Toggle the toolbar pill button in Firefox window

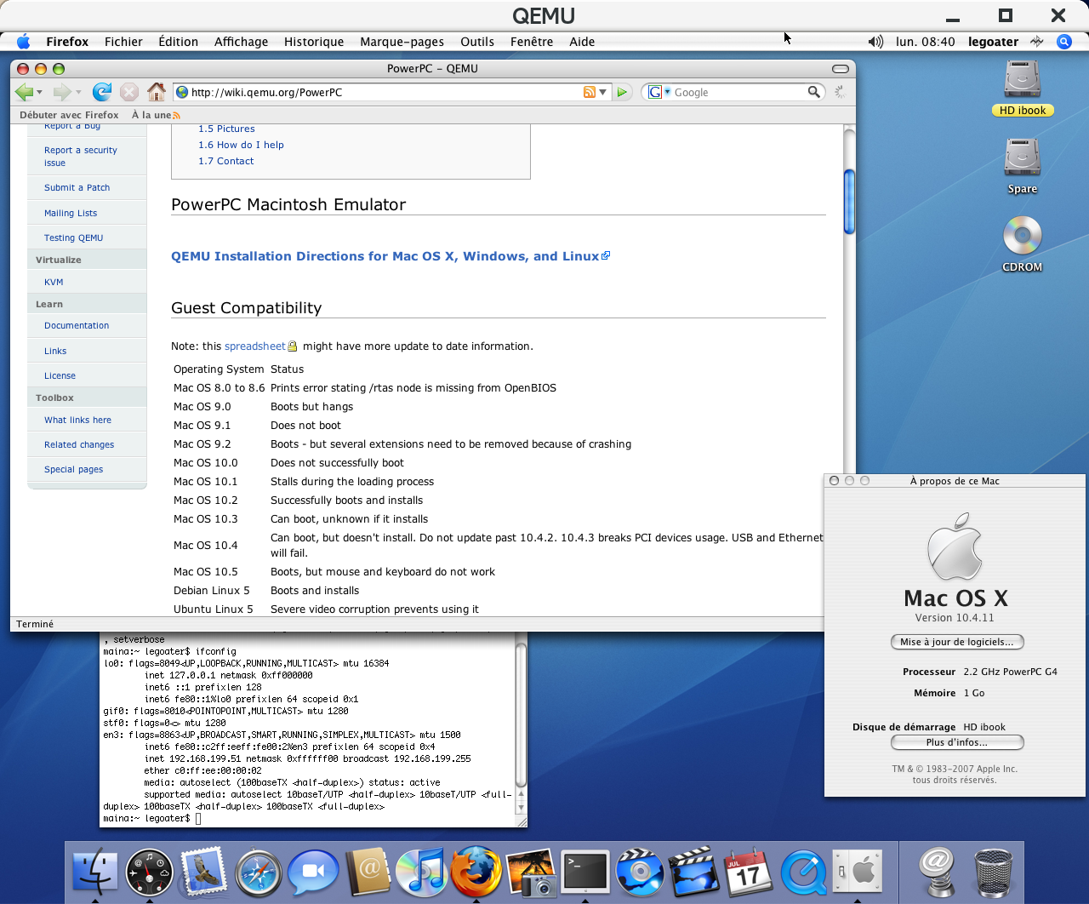841,68
